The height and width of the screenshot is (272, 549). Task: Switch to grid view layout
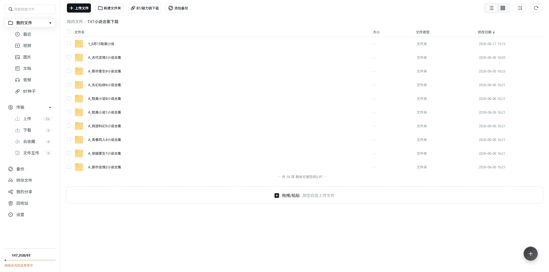click(x=503, y=8)
